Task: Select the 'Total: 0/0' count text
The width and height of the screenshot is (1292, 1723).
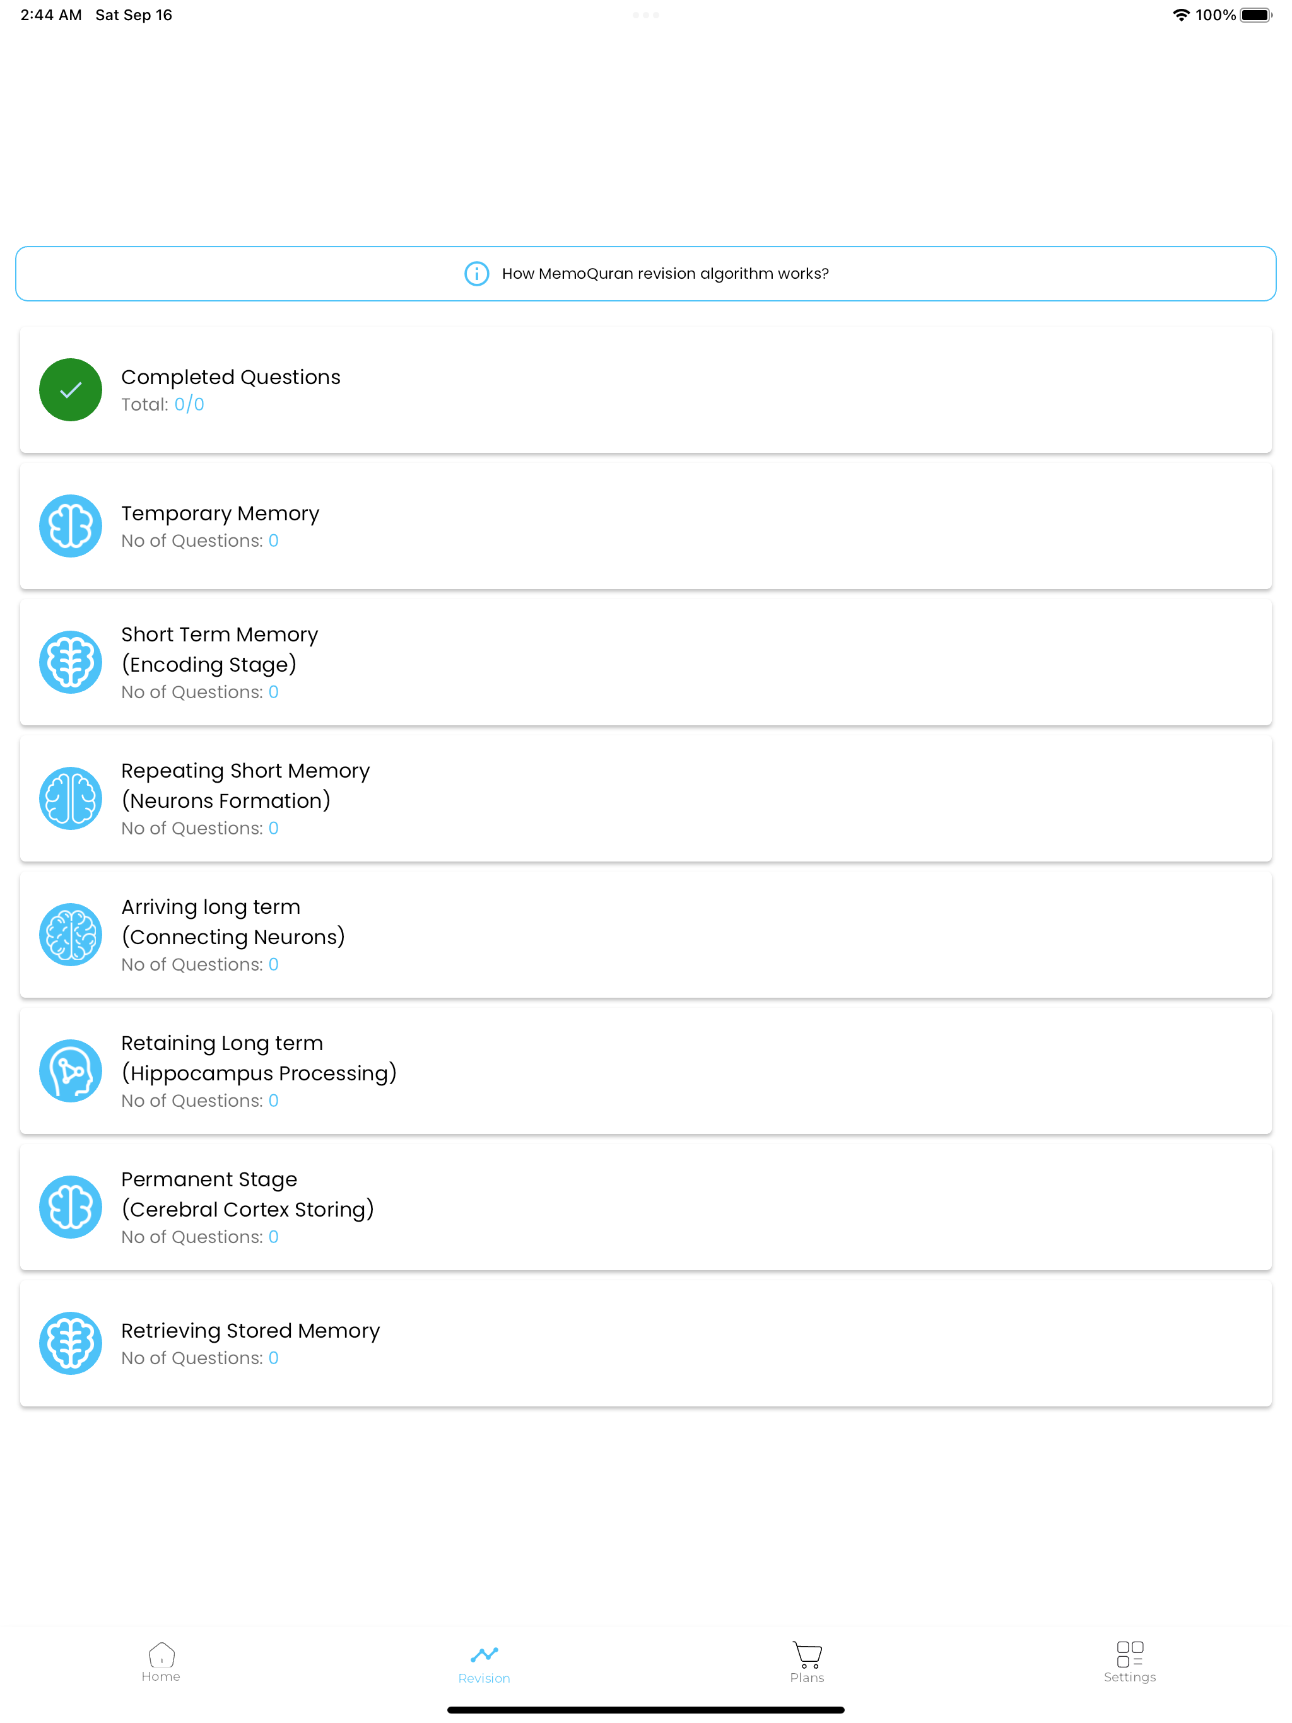Action: click(x=163, y=404)
